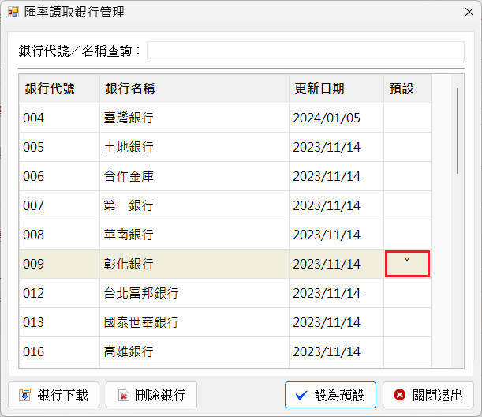Image resolution: width=482 pixels, height=417 pixels.
Task: Select bank code 004
Action: click(33, 118)
